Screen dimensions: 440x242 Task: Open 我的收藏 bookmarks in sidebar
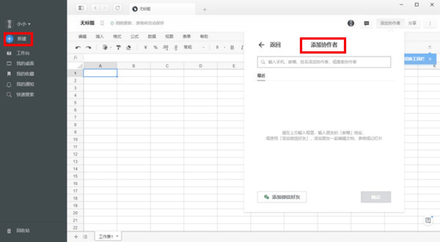20,74
